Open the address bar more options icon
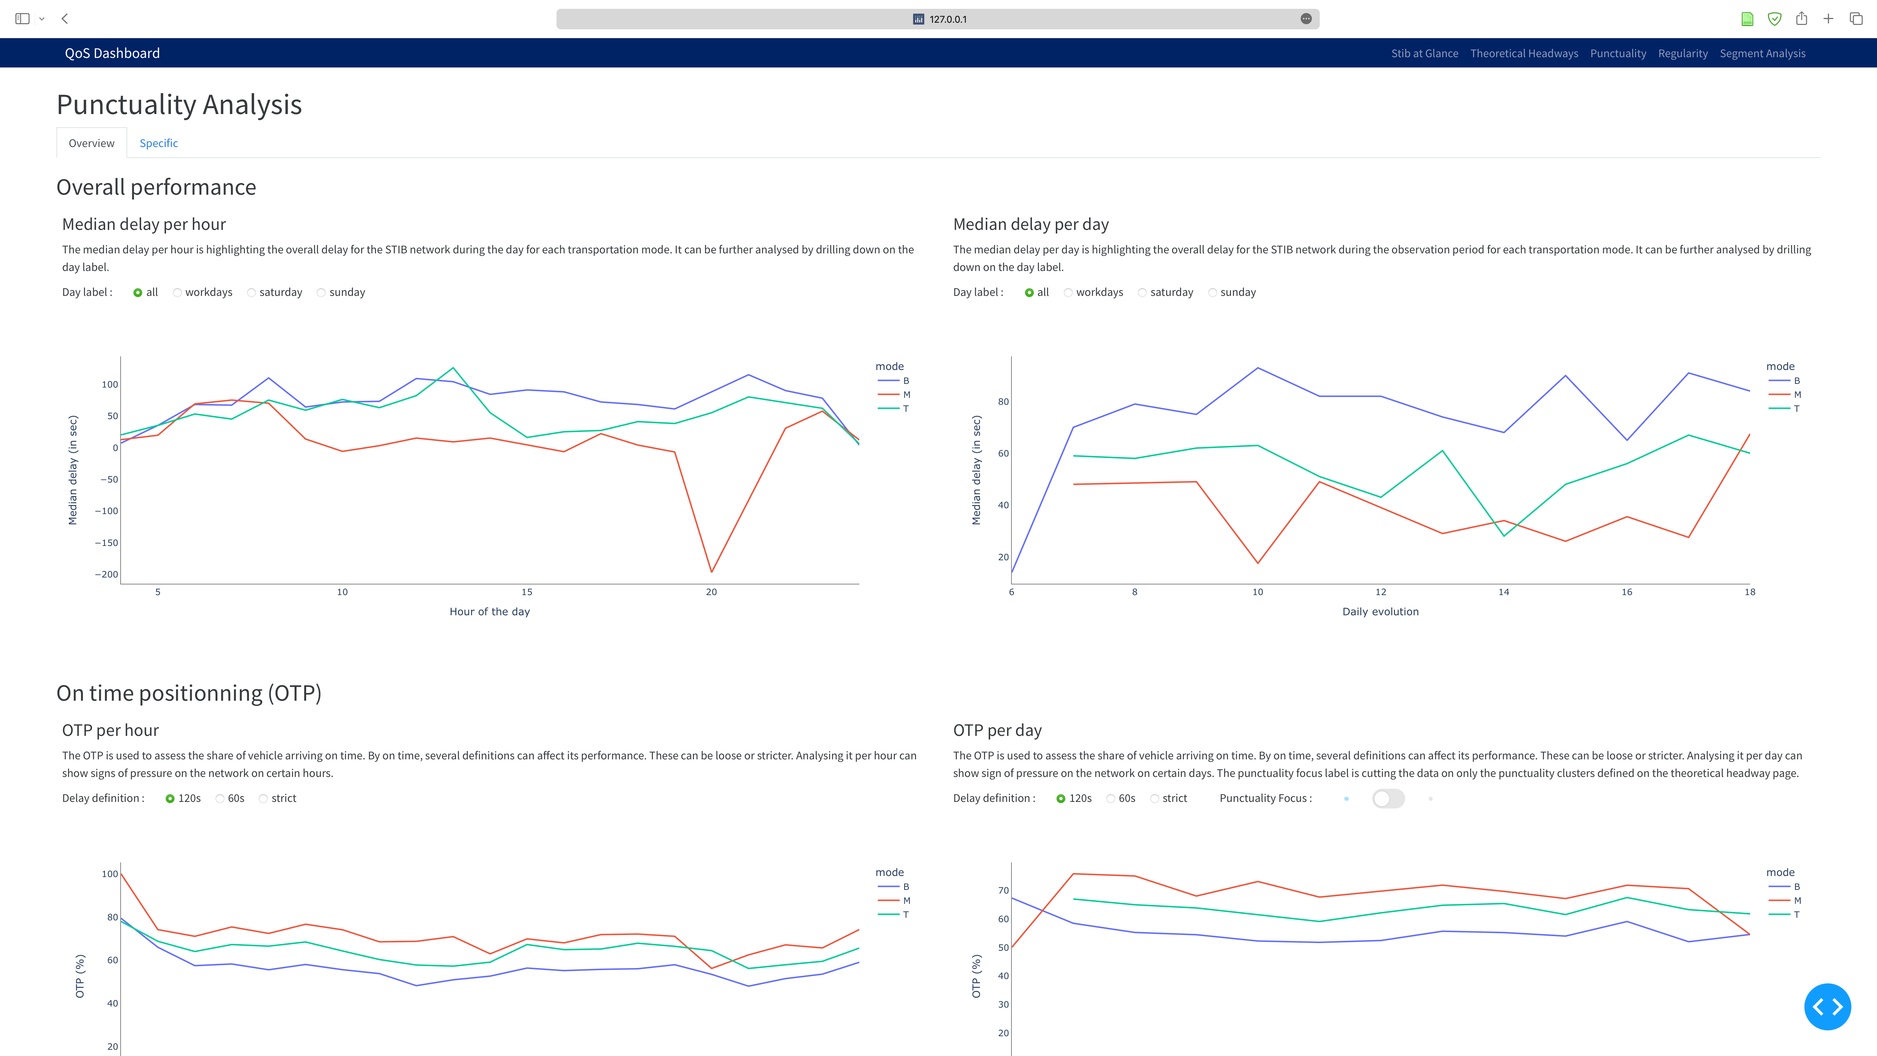 coord(1306,19)
